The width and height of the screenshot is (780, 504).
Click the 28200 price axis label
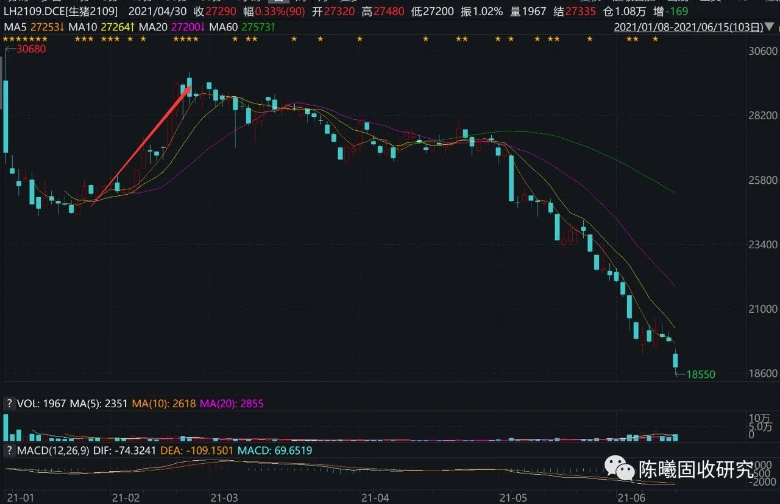tap(763, 116)
